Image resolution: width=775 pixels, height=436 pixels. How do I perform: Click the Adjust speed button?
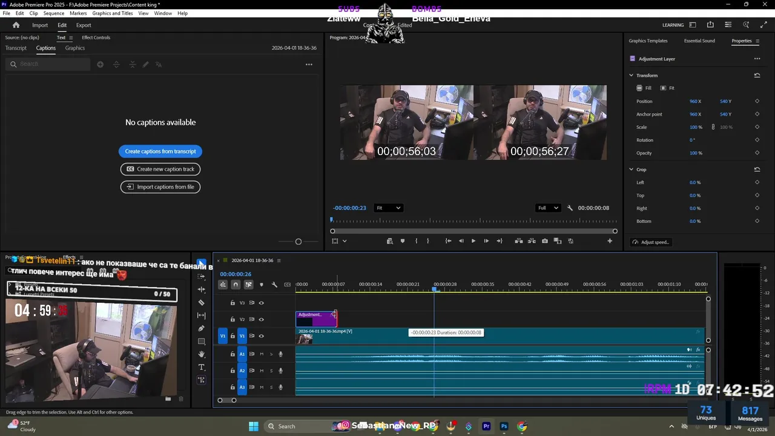(x=651, y=242)
